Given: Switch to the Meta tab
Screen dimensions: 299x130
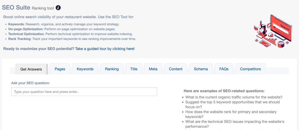Looking at the screenshot, I should point(153,69).
